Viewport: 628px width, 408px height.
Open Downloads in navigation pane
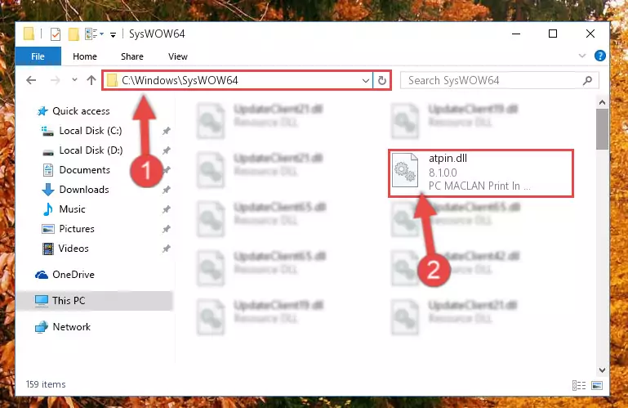(76, 190)
